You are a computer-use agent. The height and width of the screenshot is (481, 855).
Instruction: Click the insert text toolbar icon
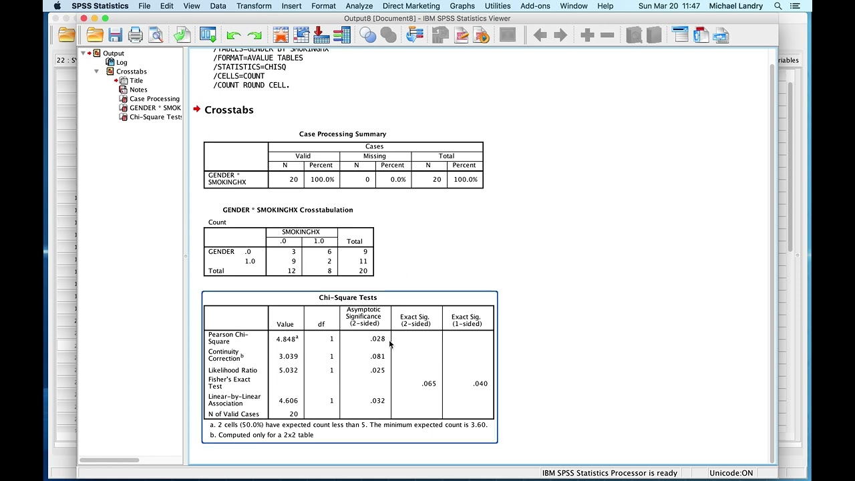[721, 35]
